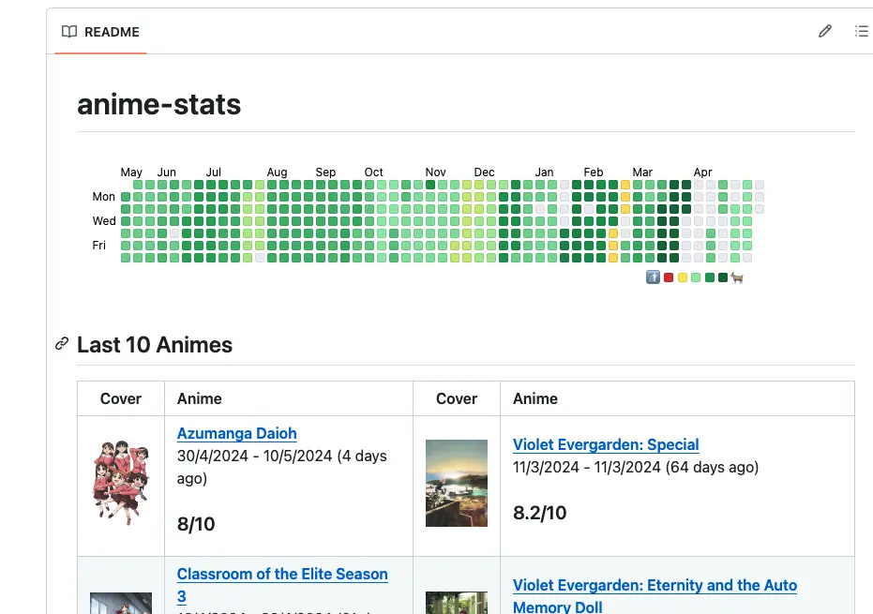The height and width of the screenshot is (614, 873).
Task: Click the darkest green legend swatch
Action: [723, 277]
